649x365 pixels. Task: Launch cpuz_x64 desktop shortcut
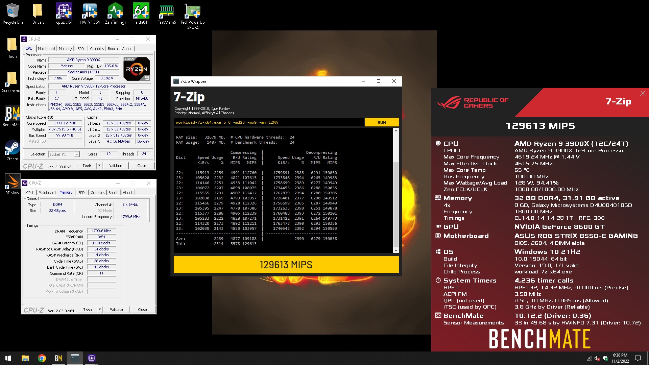coord(64,14)
